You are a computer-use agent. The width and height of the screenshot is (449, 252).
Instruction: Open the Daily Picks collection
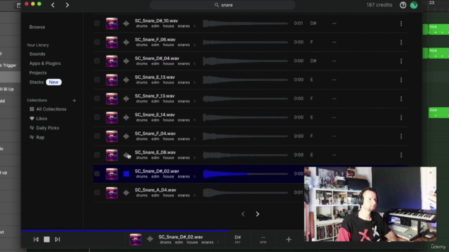tap(45, 128)
